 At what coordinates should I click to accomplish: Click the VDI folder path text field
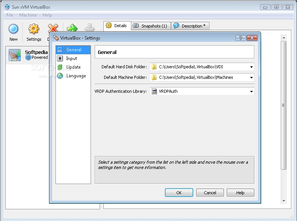coord(202,67)
